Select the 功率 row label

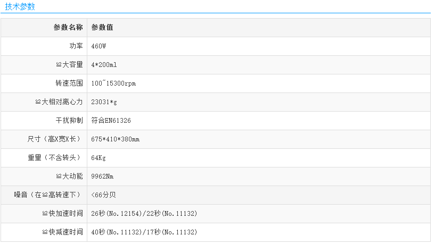(76, 46)
